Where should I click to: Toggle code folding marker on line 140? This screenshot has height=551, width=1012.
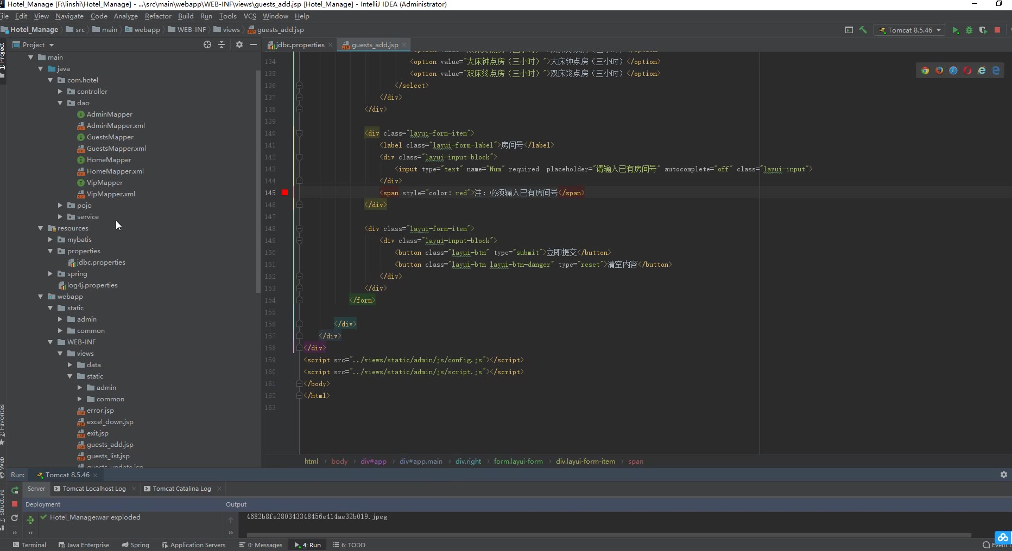point(299,133)
